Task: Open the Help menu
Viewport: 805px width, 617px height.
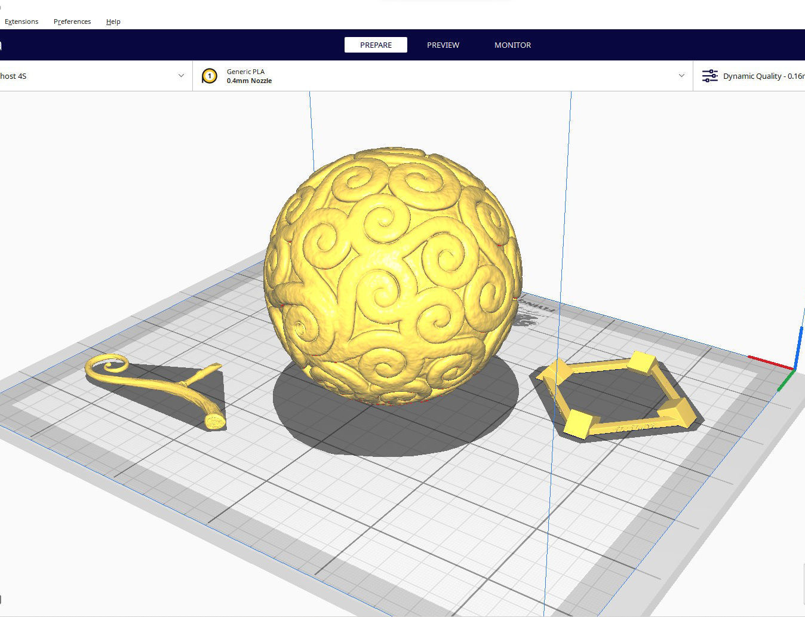Action: 113,22
